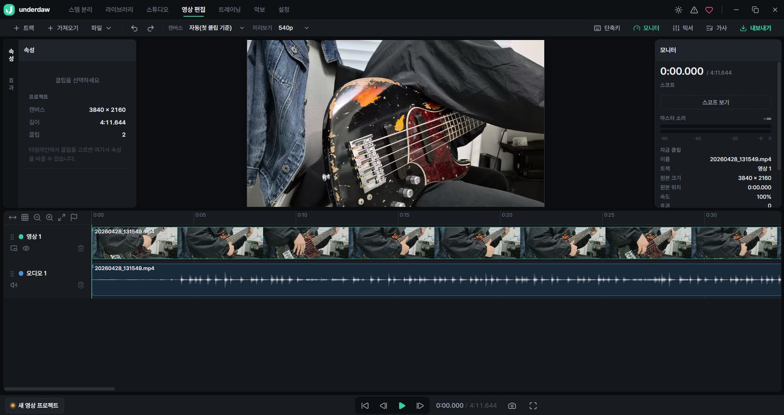Toggle the 가사 panel button
This screenshot has height=415, width=784.
pos(716,28)
